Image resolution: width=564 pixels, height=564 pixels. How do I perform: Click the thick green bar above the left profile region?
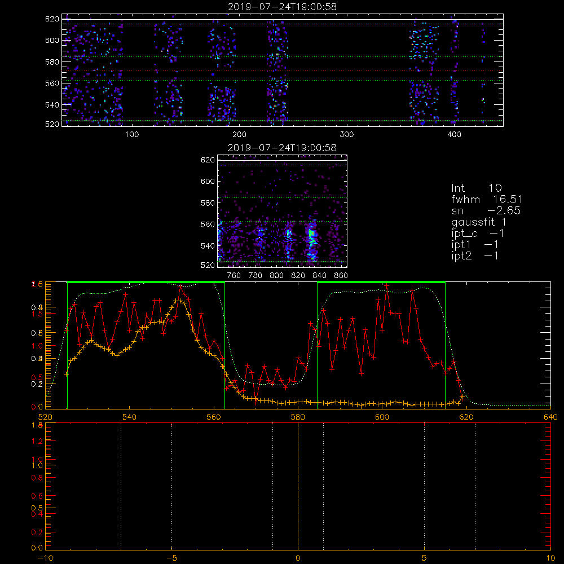click(x=146, y=282)
